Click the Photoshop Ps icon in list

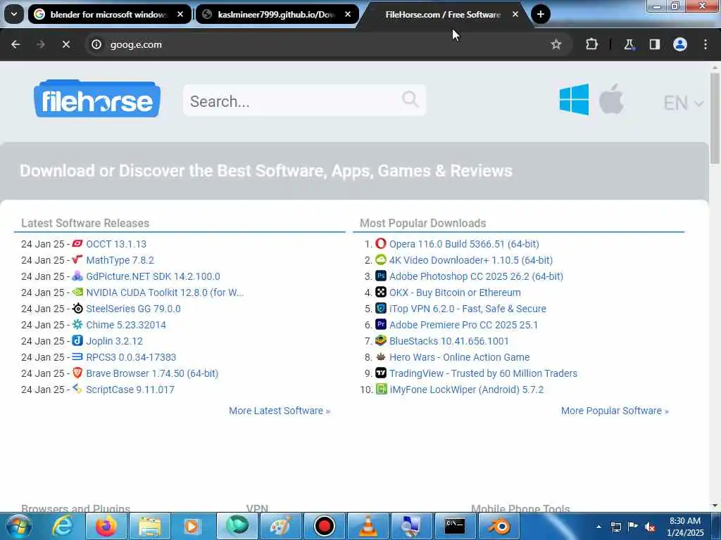[x=381, y=276]
